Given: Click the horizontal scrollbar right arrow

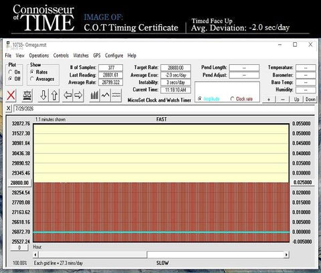Looking at the screenshot, I should point(286,255).
